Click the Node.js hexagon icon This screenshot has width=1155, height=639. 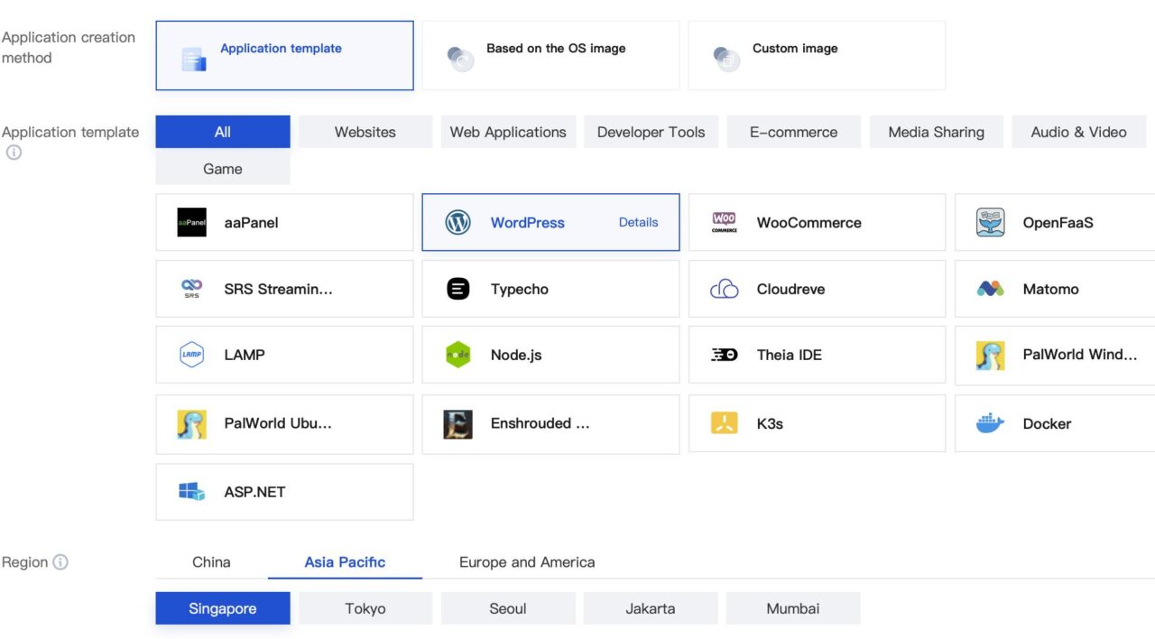(458, 355)
